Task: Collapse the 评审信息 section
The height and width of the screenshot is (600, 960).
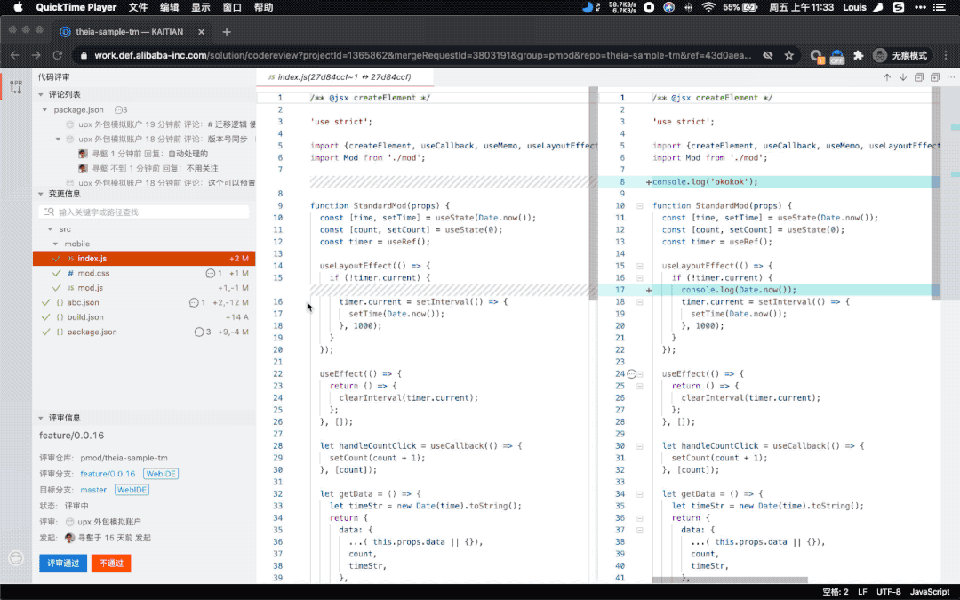Action: coord(41,418)
